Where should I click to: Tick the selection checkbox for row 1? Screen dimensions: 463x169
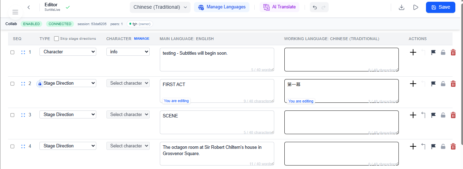point(13,52)
